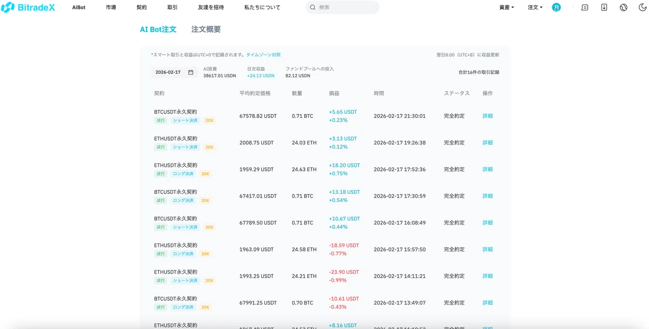Click the 合計16件の取引記録 text
Image resolution: width=649 pixels, height=329 pixels.
click(x=479, y=72)
